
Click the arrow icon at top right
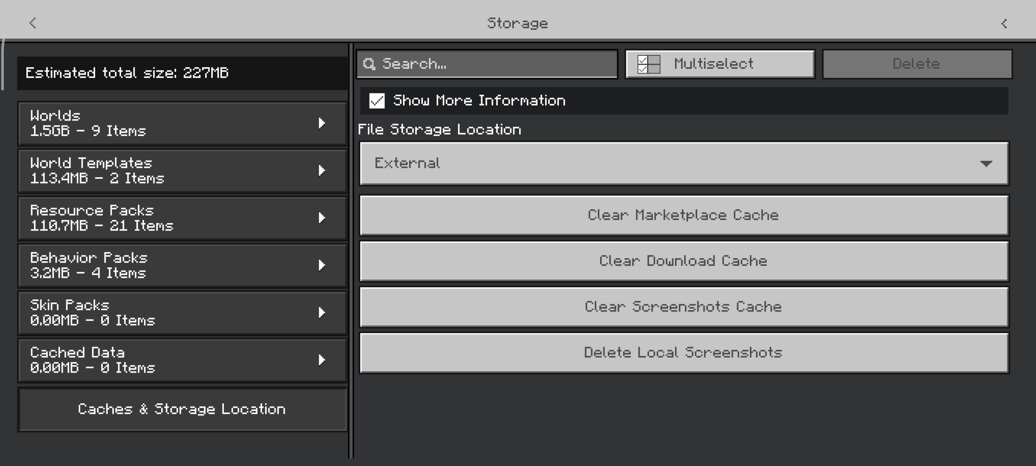coord(1004,23)
